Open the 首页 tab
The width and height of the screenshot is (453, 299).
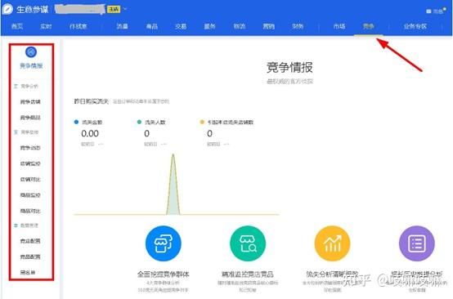pyautogui.click(x=16, y=26)
